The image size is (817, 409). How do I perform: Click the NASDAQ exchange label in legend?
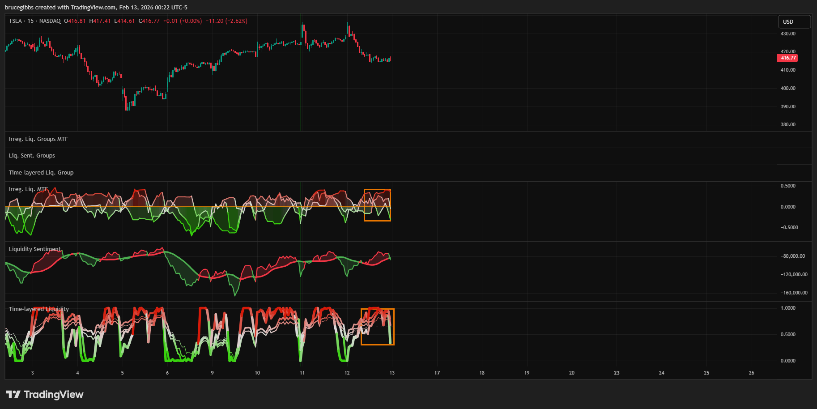[50, 21]
